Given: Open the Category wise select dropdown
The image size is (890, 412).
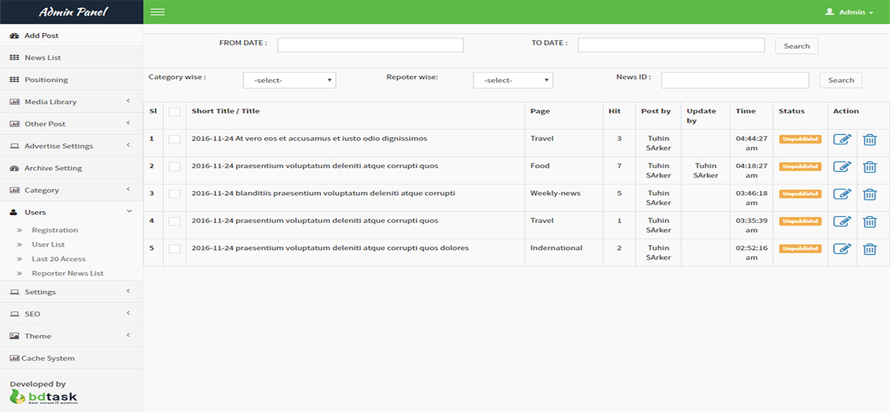Looking at the screenshot, I should (289, 80).
